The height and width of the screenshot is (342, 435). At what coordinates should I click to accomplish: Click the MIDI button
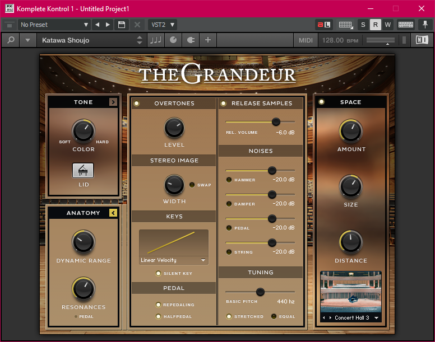(x=306, y=40)
